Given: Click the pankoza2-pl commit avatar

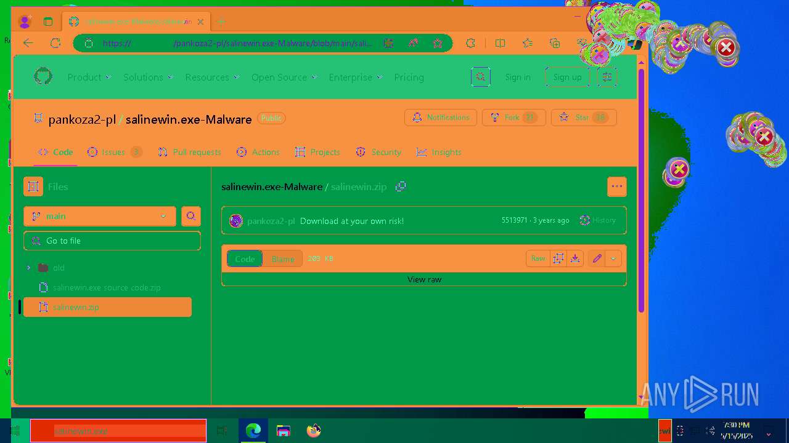Looking at the screenshot, I should (x=236, y=221).
